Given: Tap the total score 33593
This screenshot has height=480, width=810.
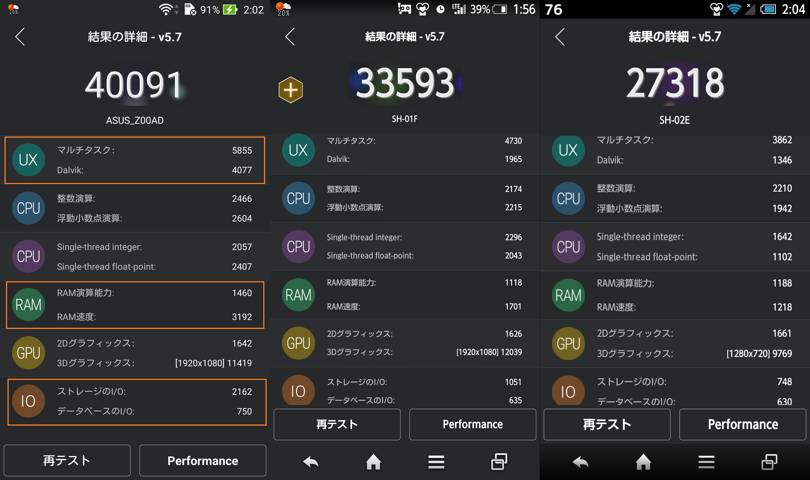Looking at the screenshot, I should click(405, 83).
